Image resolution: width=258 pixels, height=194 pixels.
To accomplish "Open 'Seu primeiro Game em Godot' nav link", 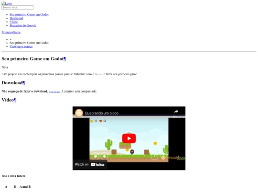I will [29, 14].
